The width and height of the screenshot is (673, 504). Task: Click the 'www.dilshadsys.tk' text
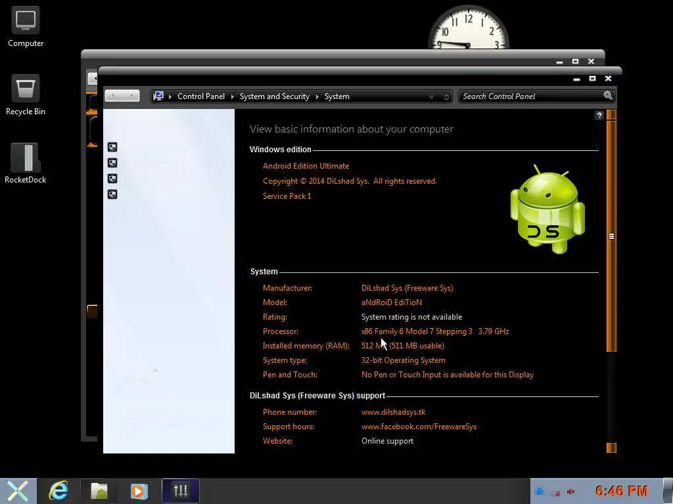coord(393,412)
